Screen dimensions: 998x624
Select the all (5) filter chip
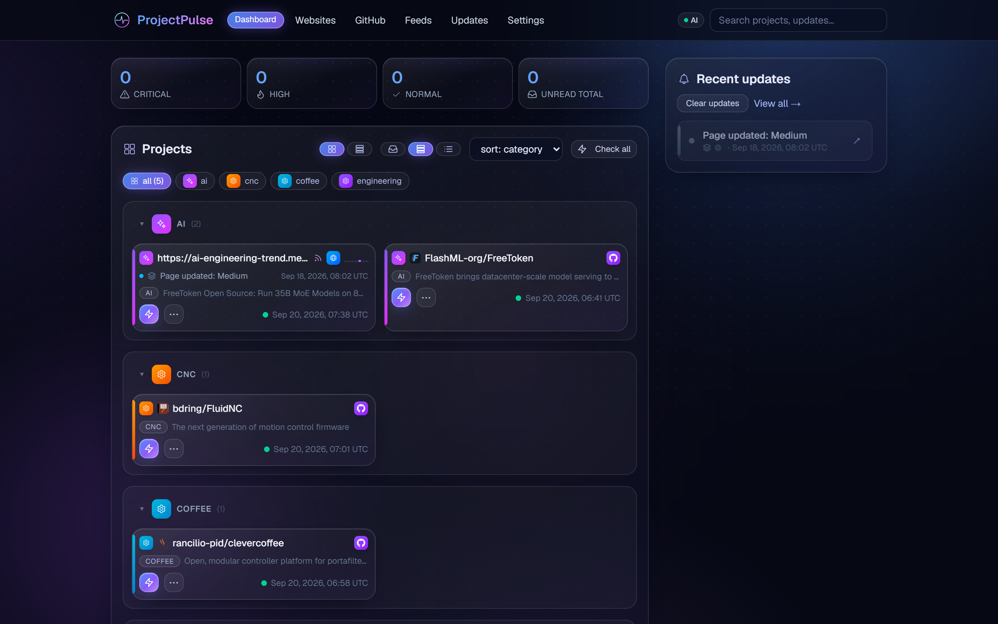click(x=147, y=181)
